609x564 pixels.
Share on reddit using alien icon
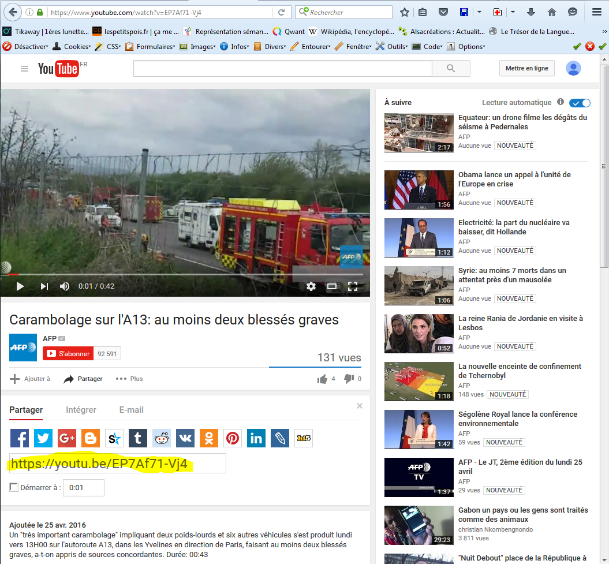[x=162, y=438]
